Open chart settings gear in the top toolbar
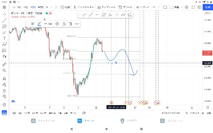Screen dimensions: 213x133 tap(186, 7)
